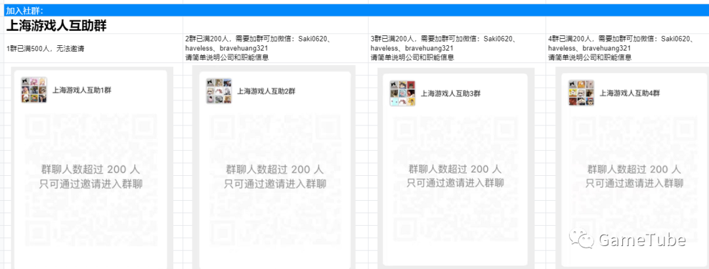
Task: Select the 上海游戏人互助群 title cell
Action: point(94,26)
